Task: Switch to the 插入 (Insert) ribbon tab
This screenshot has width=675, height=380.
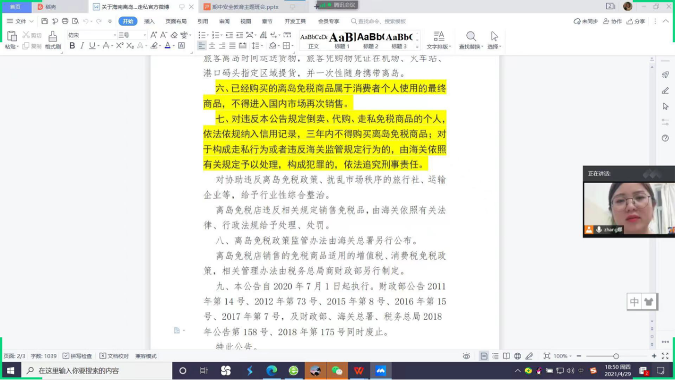Action: click(149, 21)
